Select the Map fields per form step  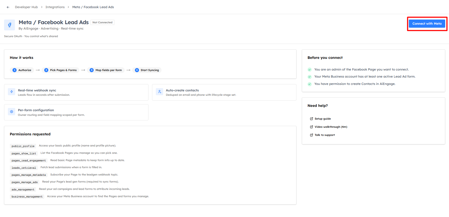tap(106, 70)
